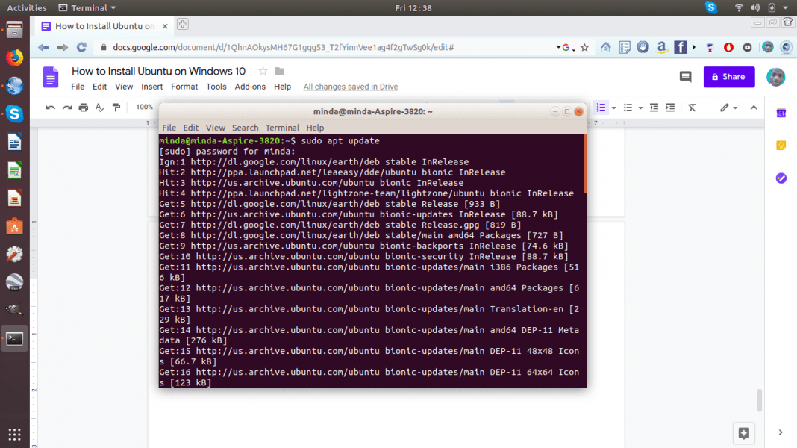Clear formatting using the toolbar icon
This screenshot has width=797, height=448.
pos(691,108)
